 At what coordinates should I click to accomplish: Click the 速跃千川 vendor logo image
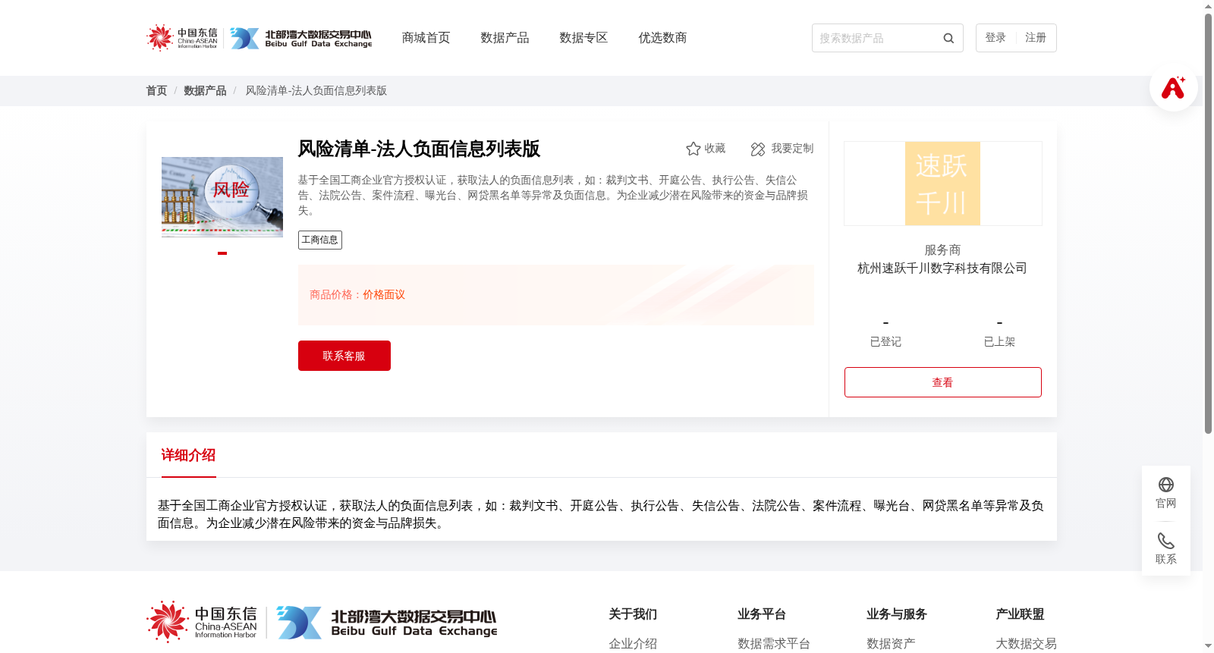tap(942, 184)
